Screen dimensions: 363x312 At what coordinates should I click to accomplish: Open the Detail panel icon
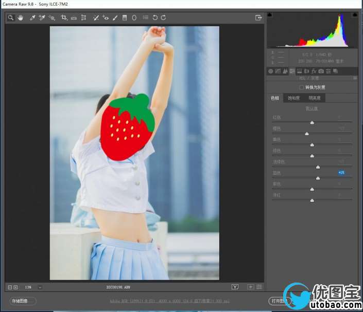point(285,71)
